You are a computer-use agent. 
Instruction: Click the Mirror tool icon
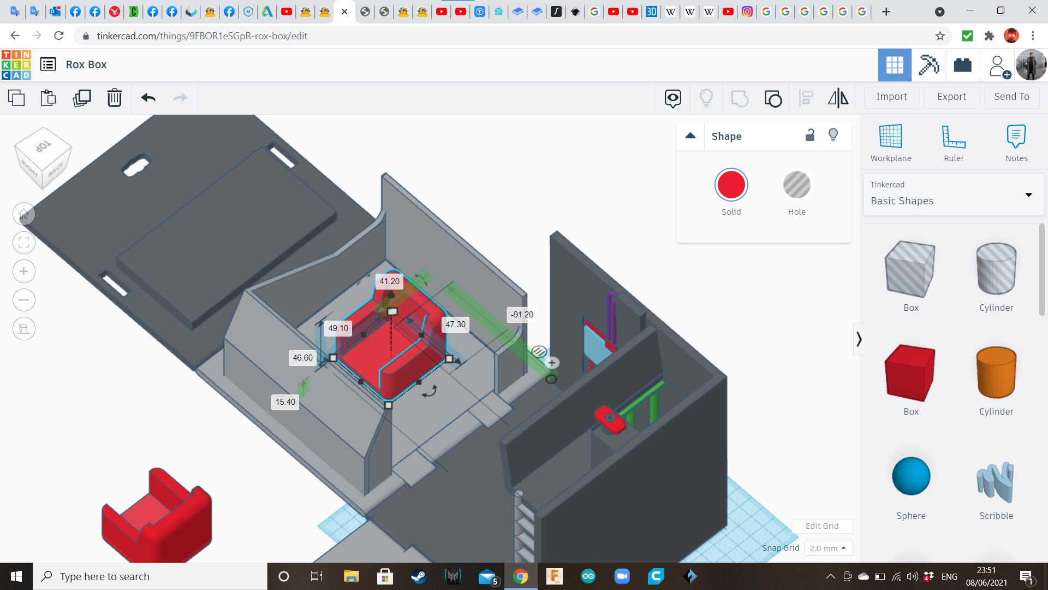coord(838,98)
